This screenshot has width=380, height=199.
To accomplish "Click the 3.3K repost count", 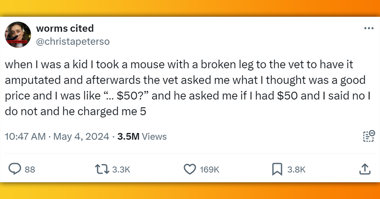I will [x=120, y=170].
